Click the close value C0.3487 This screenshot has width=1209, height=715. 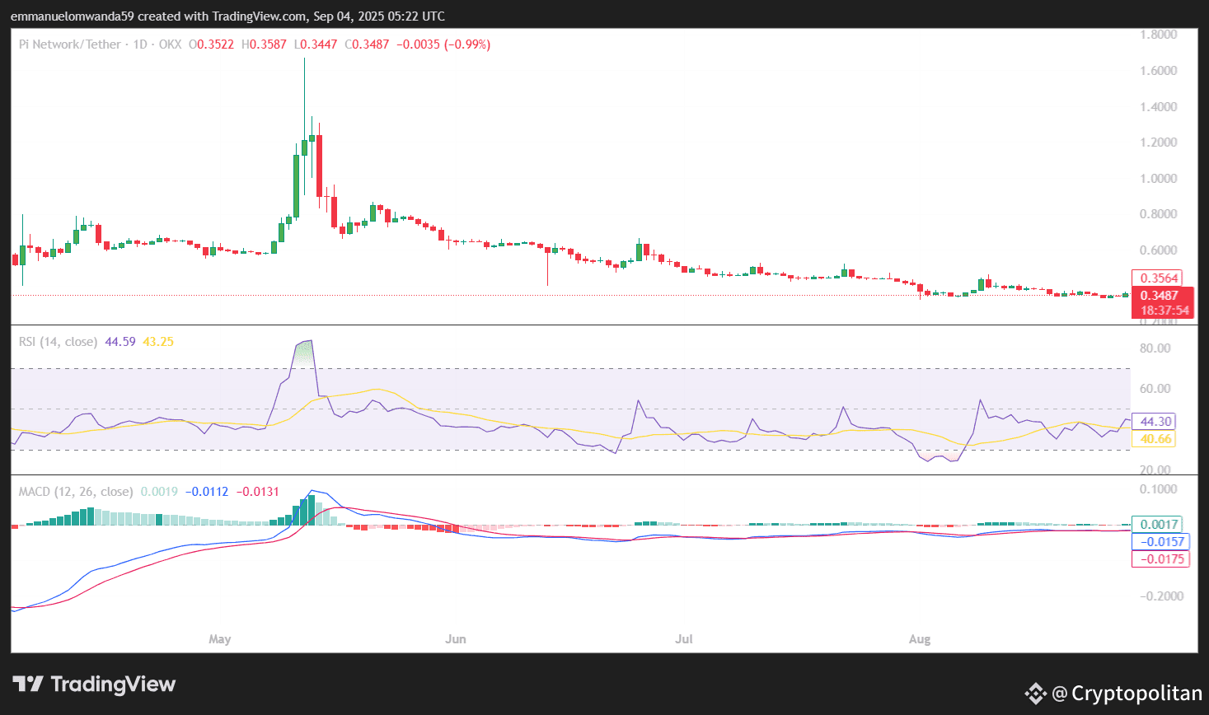(367, 44)
